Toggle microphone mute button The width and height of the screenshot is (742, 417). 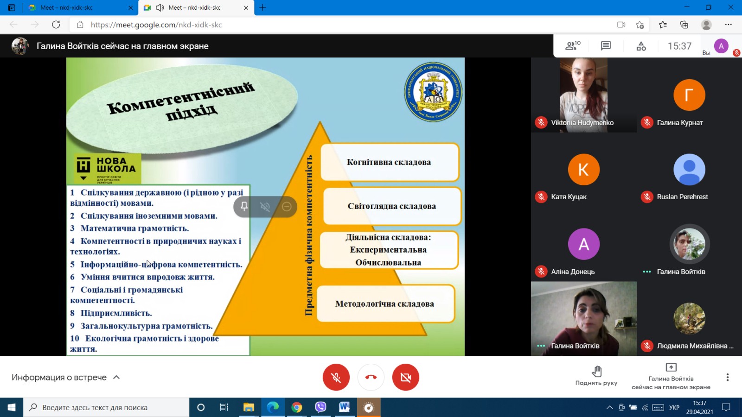point(336,377)
